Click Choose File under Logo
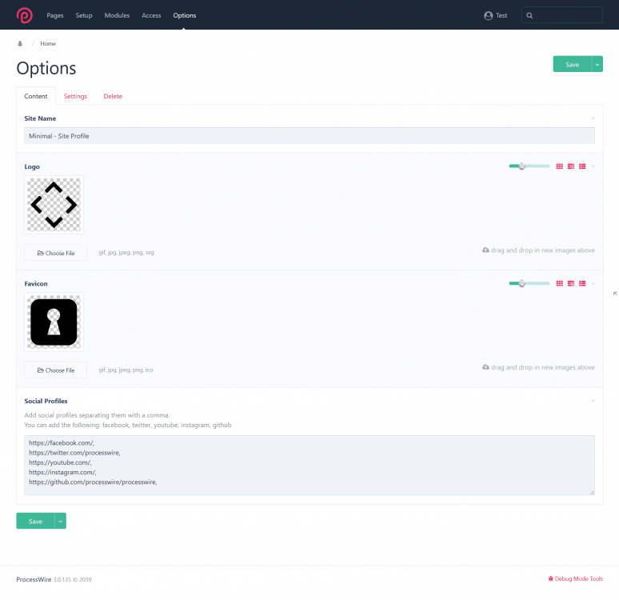Screen dimensions: 619x600 click(55, 253)
